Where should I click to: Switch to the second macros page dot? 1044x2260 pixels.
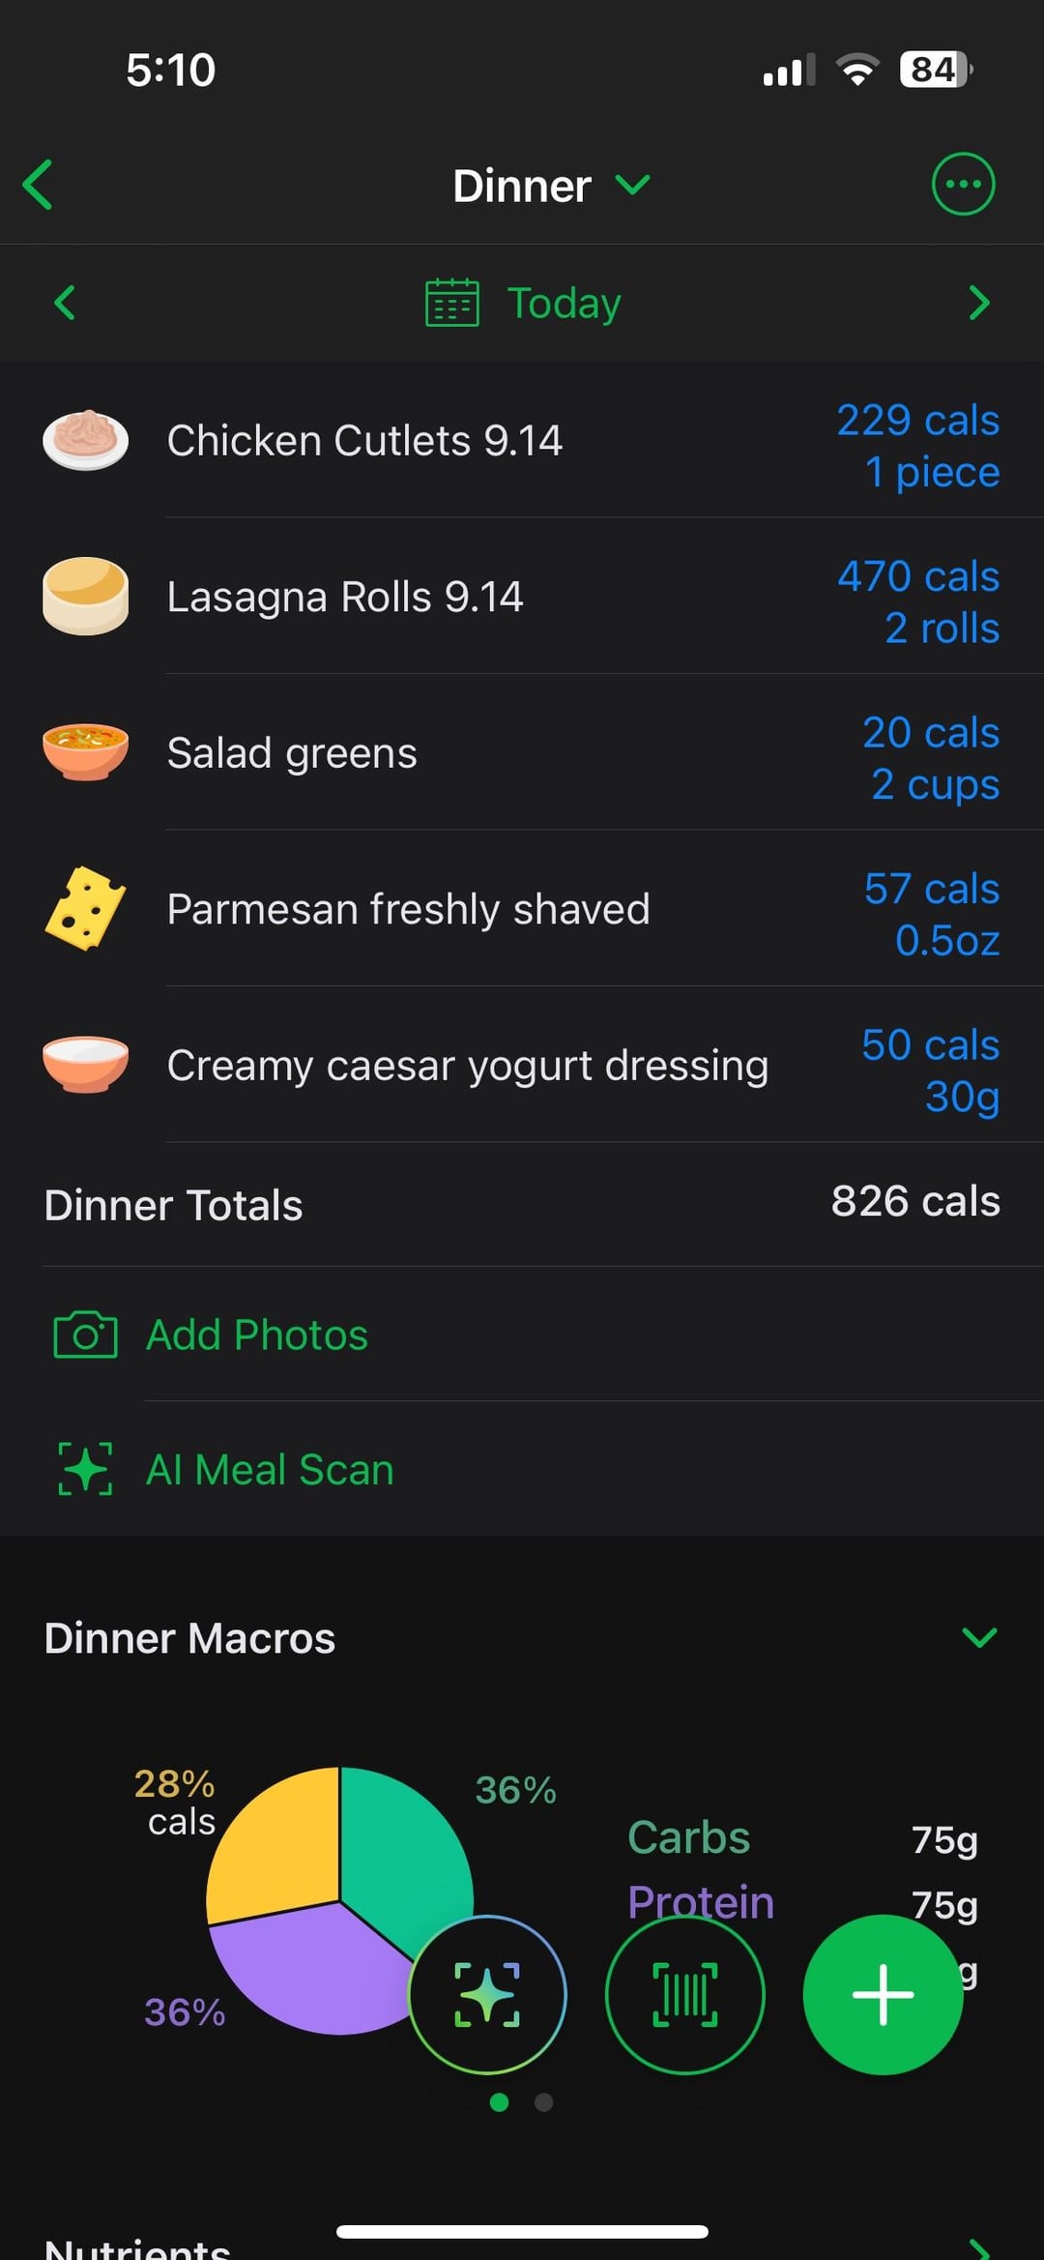point(544,2102)
